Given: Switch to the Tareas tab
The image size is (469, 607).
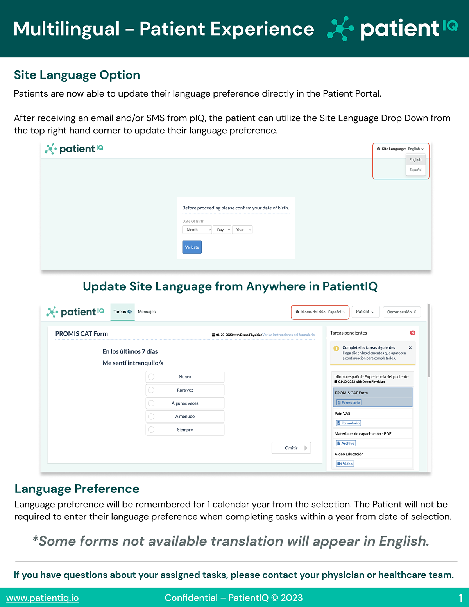Looking at the screenshot, I should click(x=122, y=312).
